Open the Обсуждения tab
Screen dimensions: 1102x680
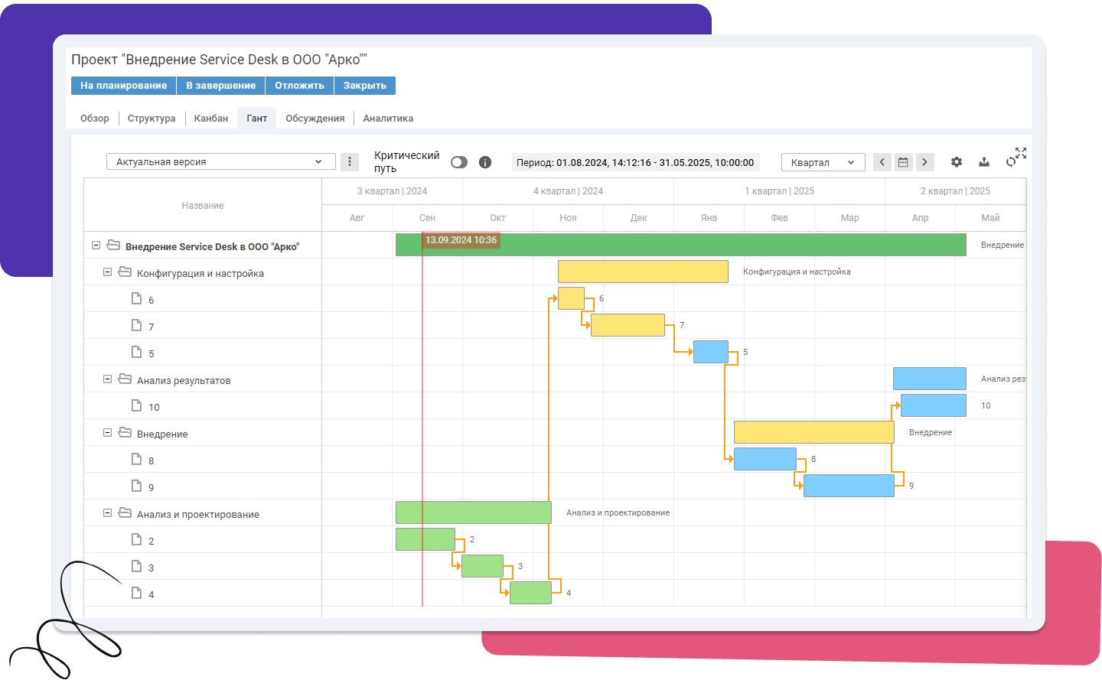[x=315, y=119]
